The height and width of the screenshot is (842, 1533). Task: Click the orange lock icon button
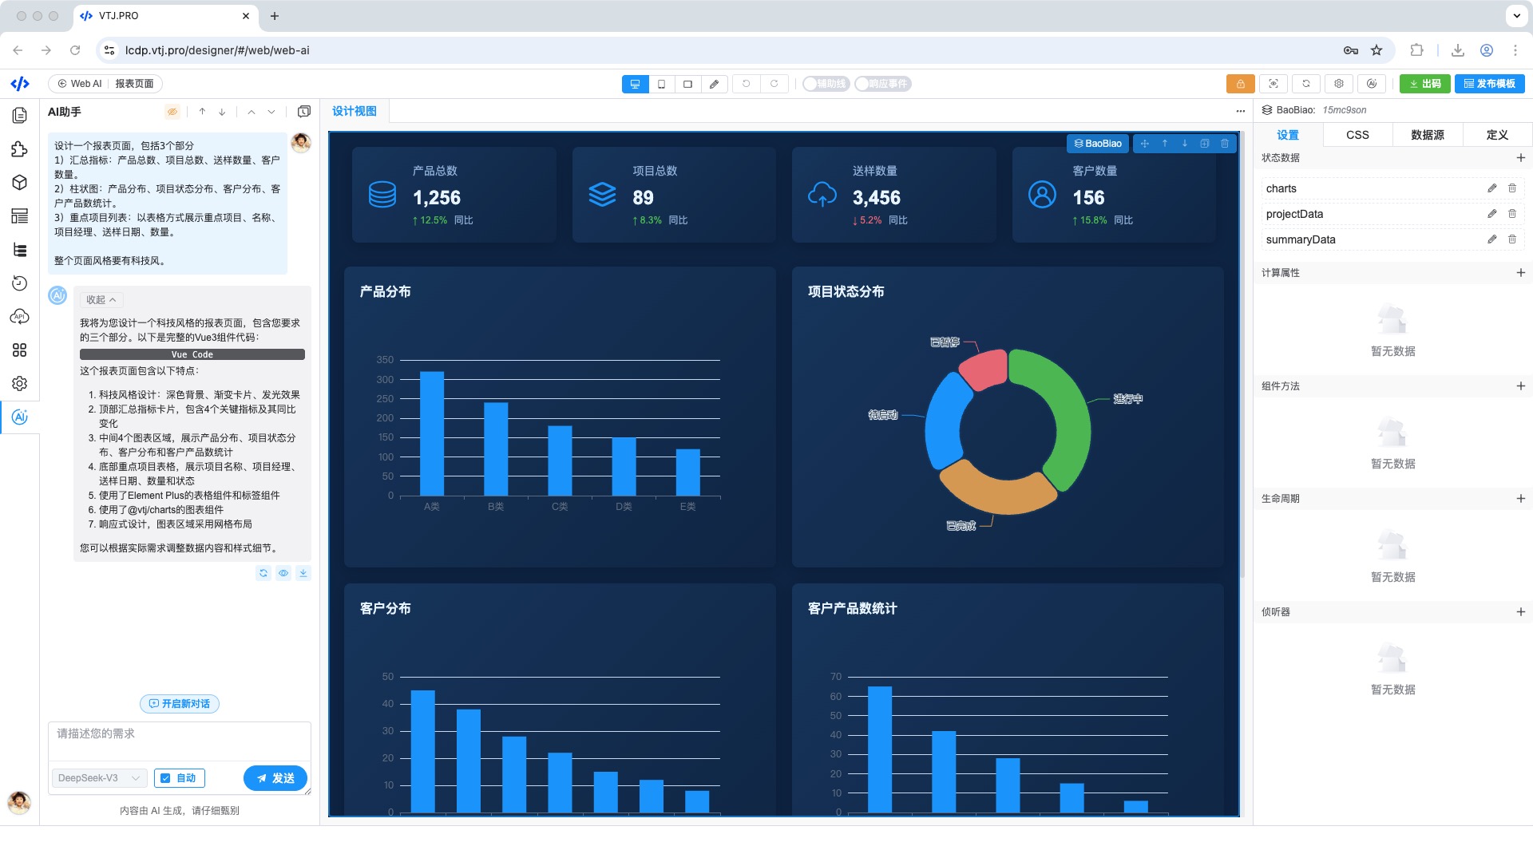[x=1240, y=84]
